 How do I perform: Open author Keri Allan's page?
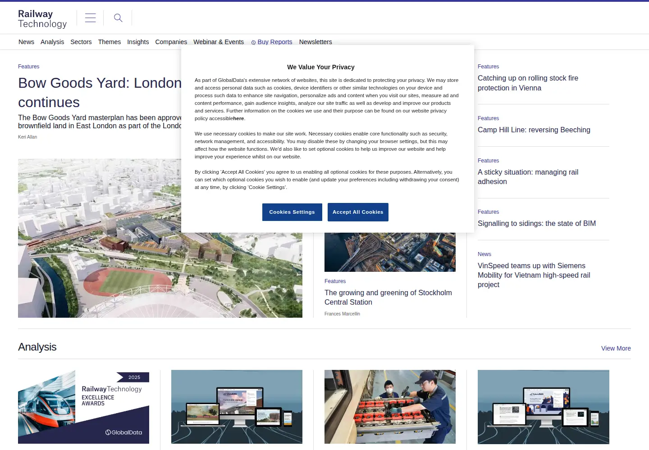[x=27, y=137]
